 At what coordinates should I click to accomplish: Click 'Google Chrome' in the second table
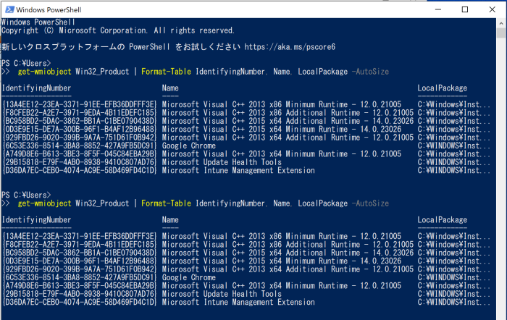(189, 277)
